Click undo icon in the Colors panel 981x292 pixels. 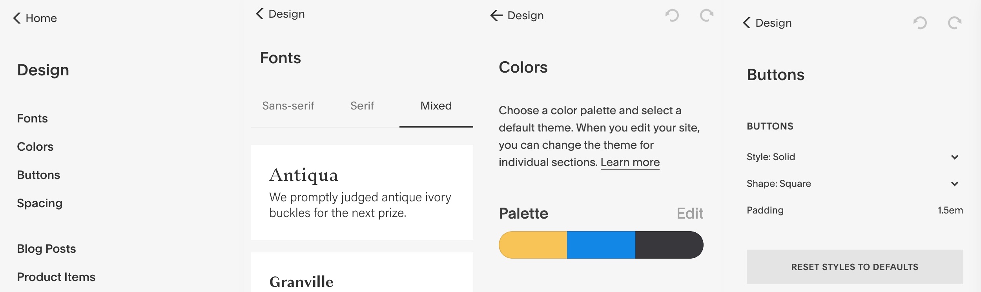(x=672, y=16)
